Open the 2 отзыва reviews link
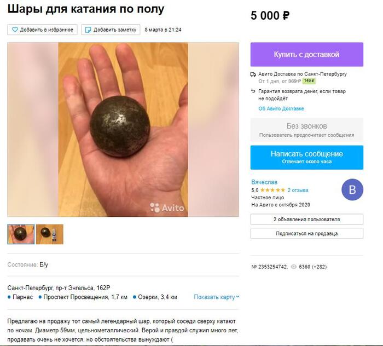Viewport: 383px width, 346px height. pos(298,190)
